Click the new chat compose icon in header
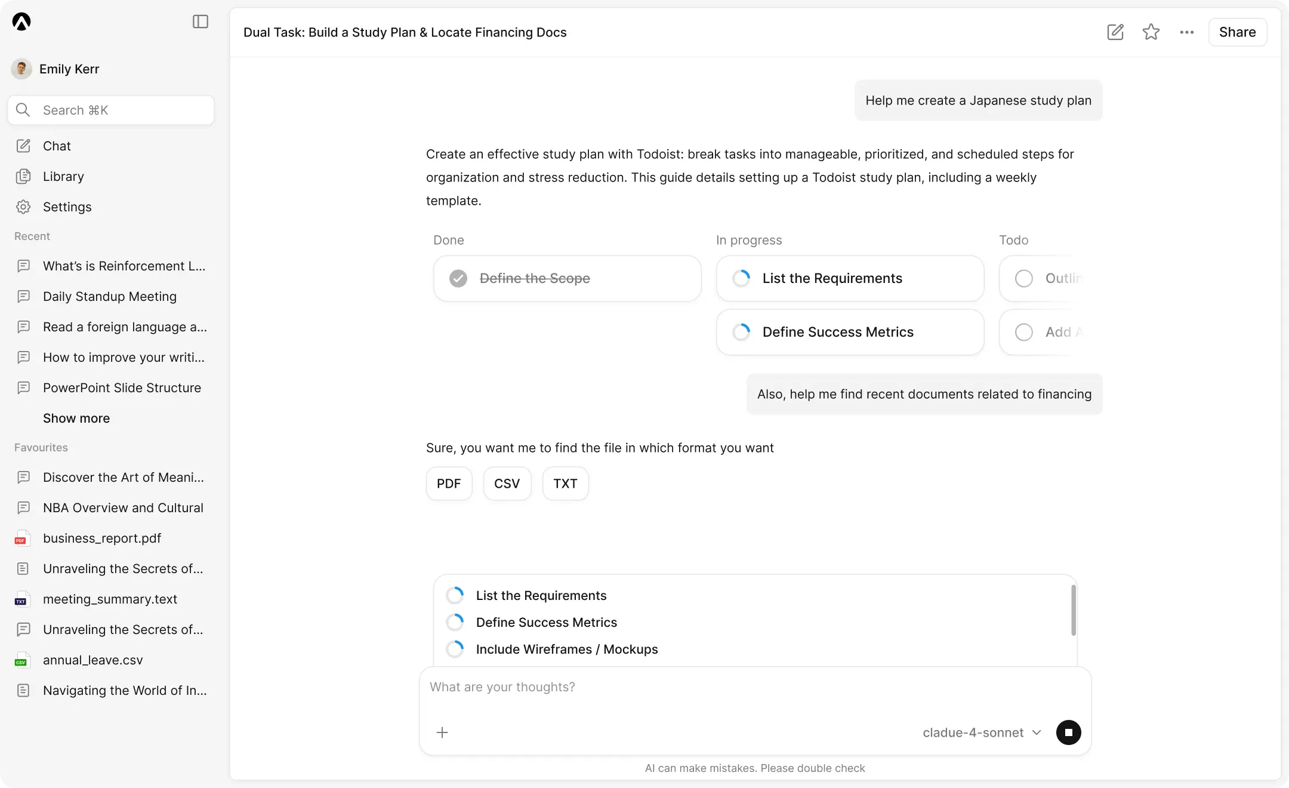The width and height of the screenshot is (1289, 788). 1115,32
